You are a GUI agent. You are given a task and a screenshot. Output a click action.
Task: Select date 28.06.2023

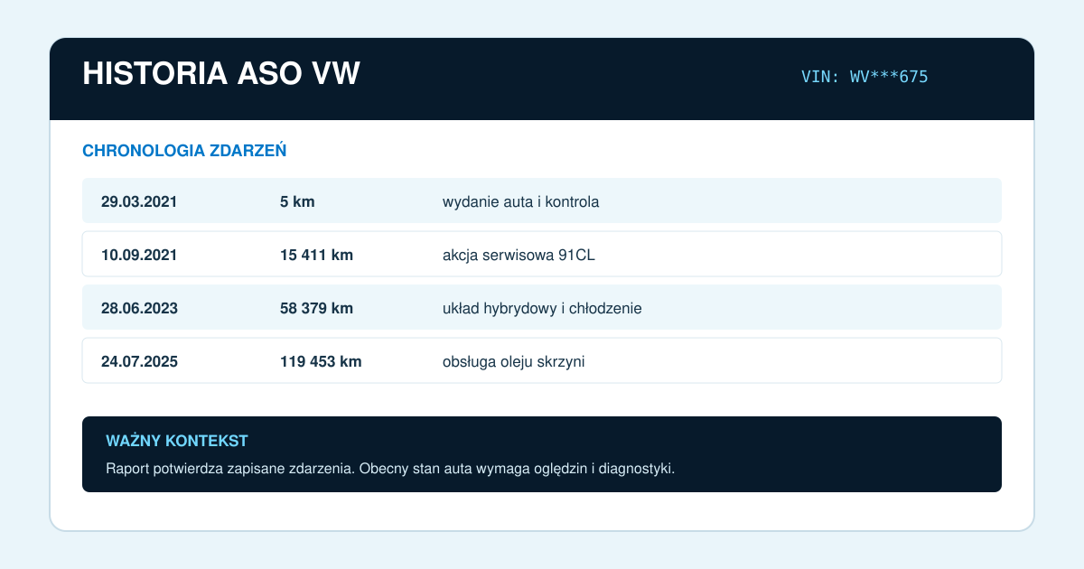click(x=139, y=308)
